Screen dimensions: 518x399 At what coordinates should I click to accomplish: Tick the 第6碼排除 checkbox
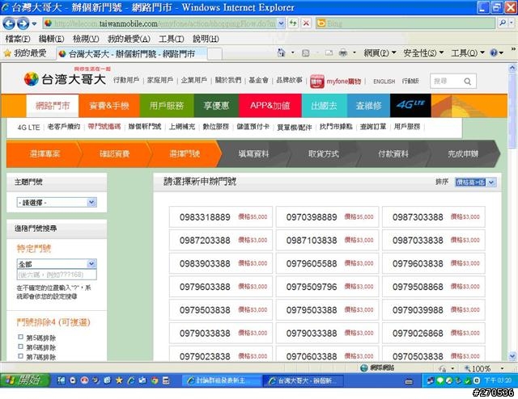click(x=20, y=346)
